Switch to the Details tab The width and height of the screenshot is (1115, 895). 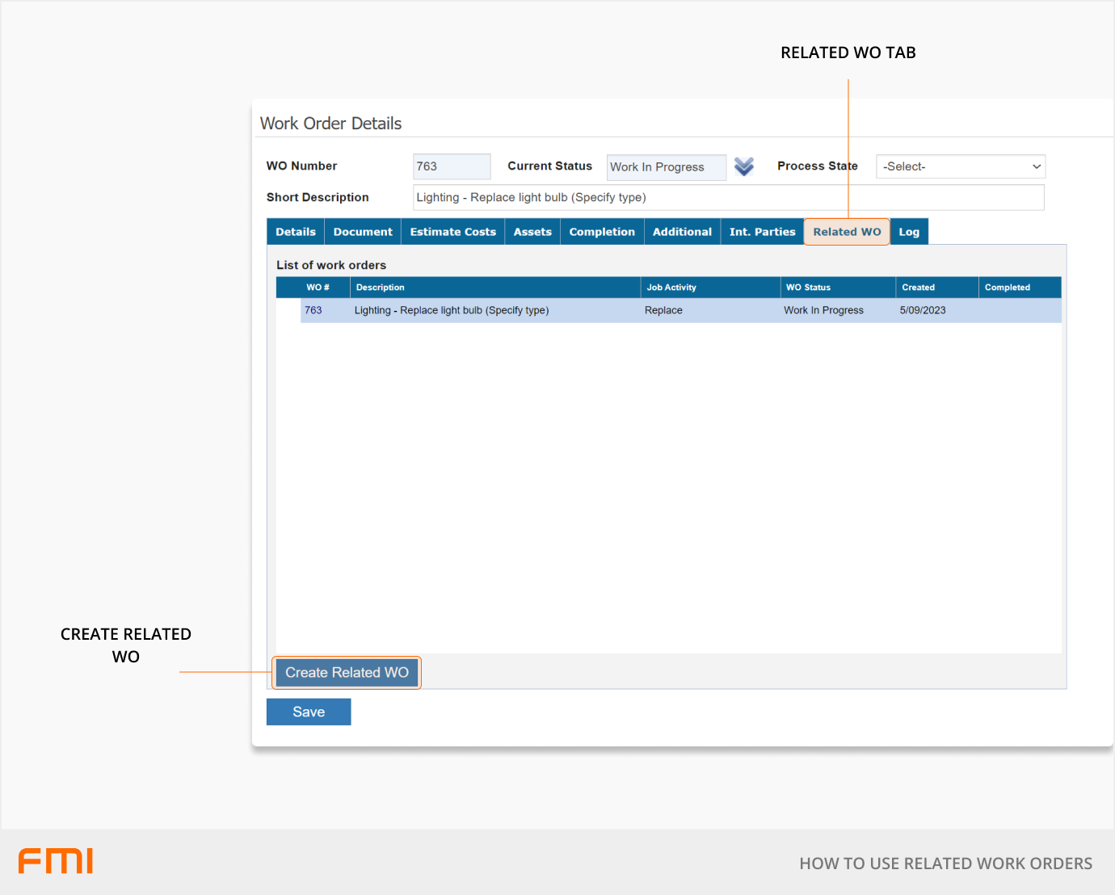click(296, 232)
